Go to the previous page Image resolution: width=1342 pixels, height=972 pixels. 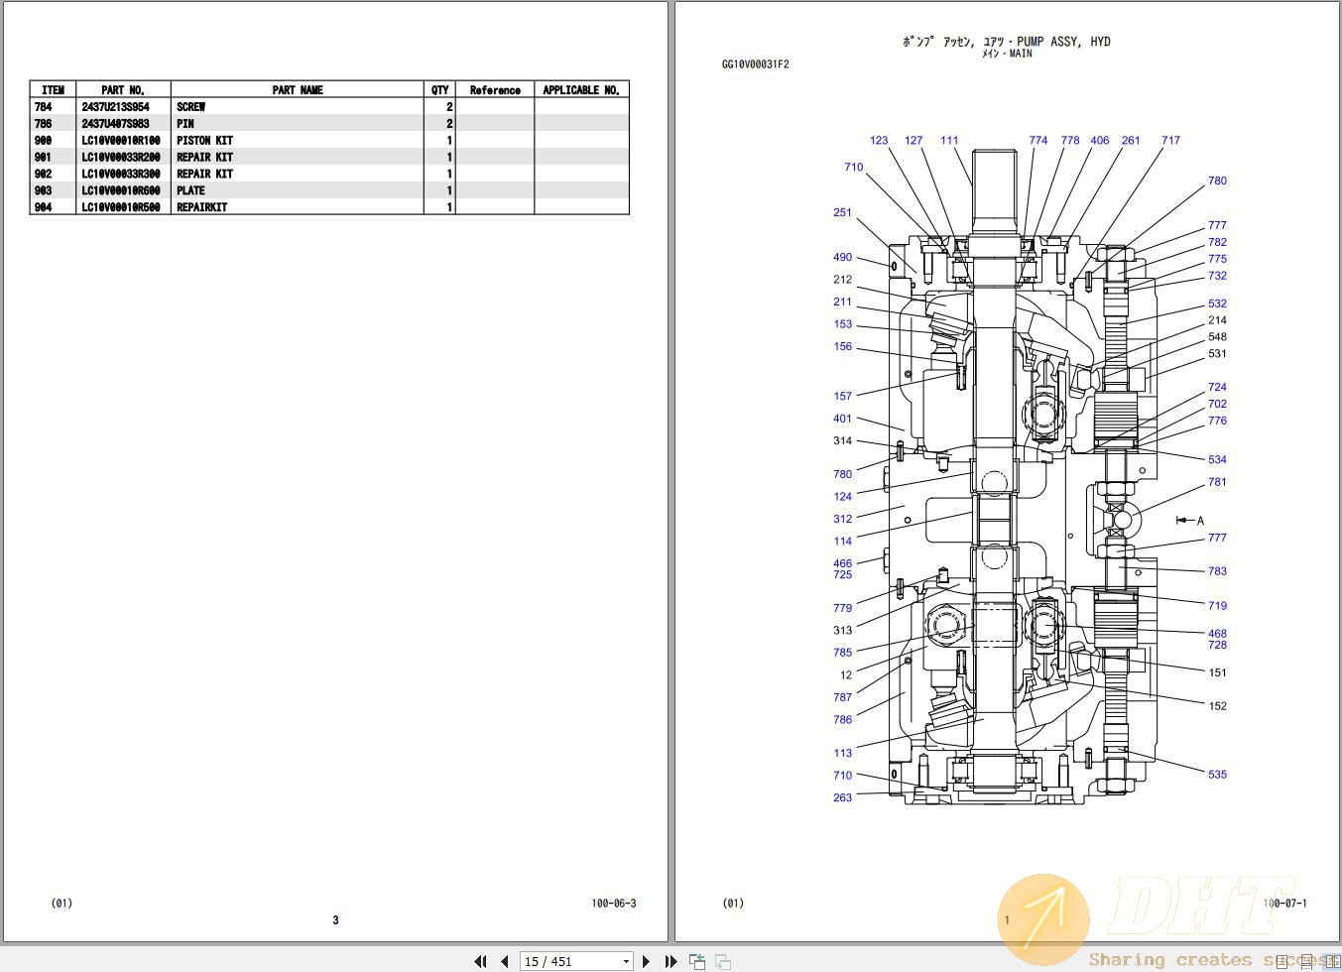[x=505, y=961]
